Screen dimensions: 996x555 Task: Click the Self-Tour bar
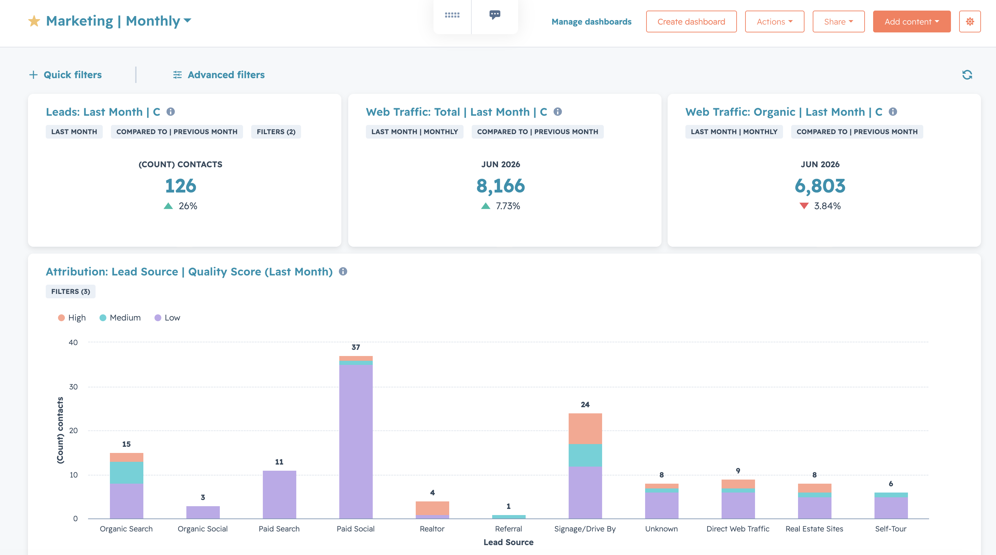point(891,506)
